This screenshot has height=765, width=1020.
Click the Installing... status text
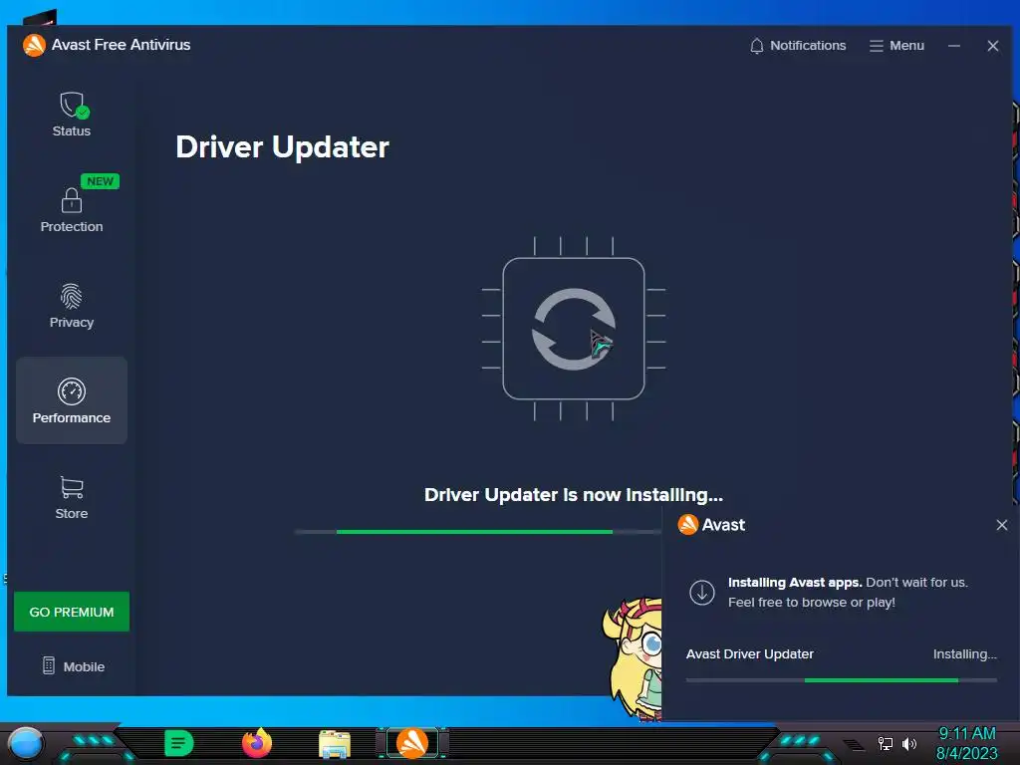point(964,653)
